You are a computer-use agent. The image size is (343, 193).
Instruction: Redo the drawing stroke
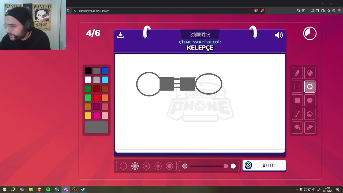310,128
